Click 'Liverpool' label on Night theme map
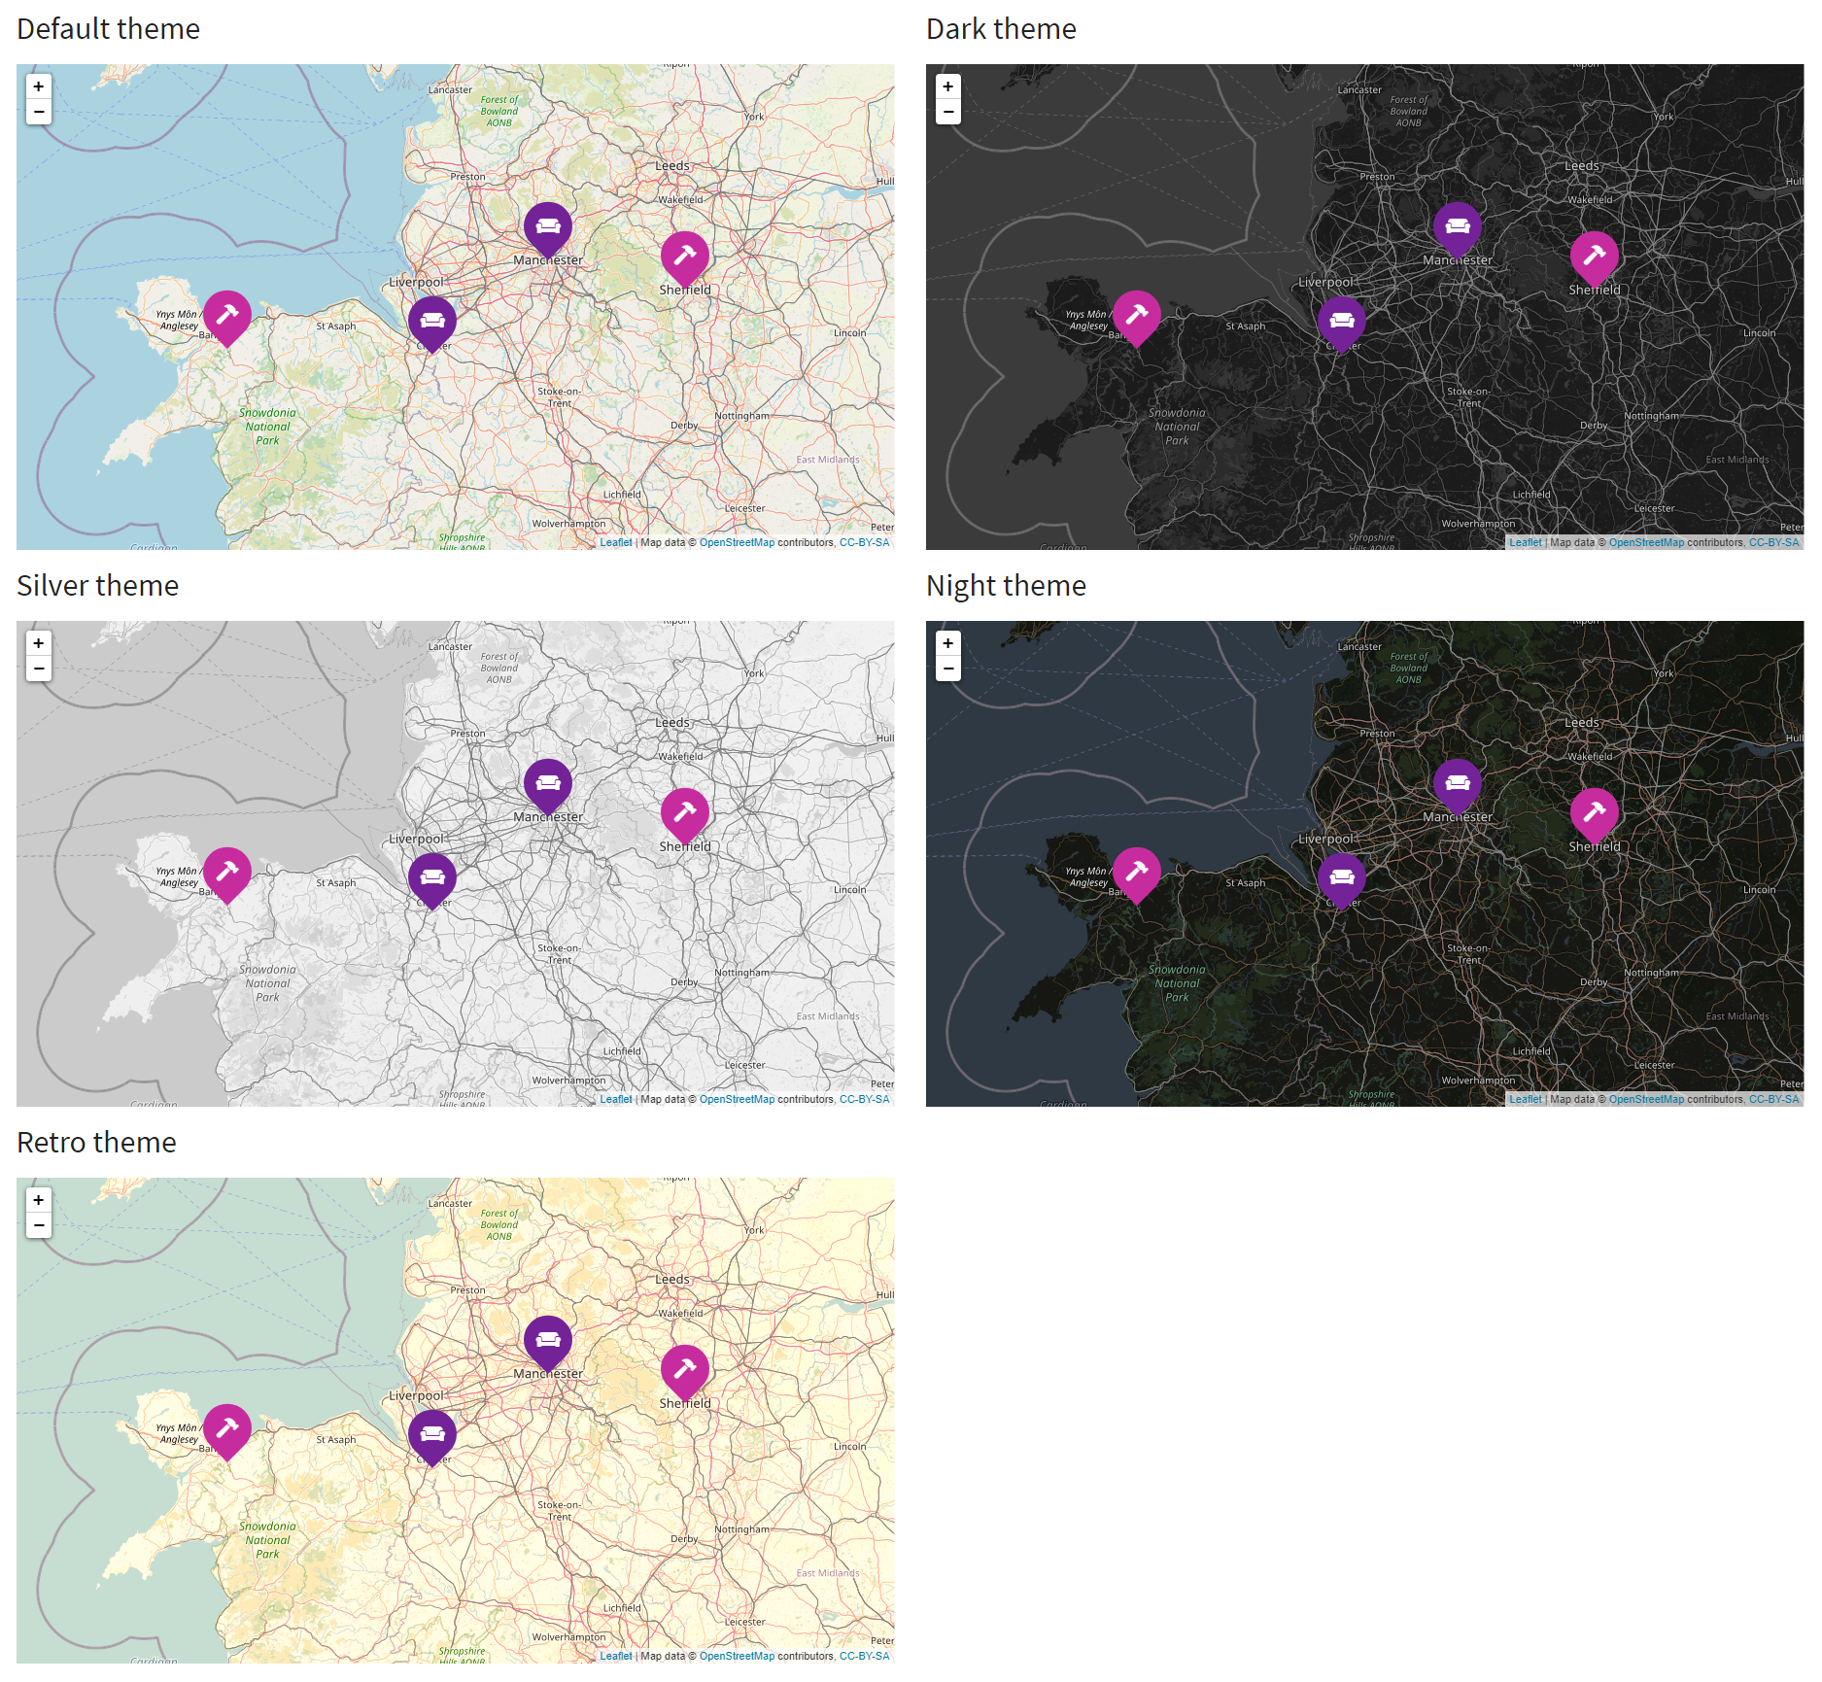 (x=1326, y=839)
